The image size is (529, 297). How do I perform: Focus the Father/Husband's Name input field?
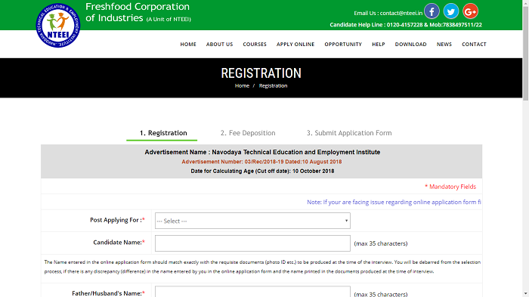click(252, 292)
